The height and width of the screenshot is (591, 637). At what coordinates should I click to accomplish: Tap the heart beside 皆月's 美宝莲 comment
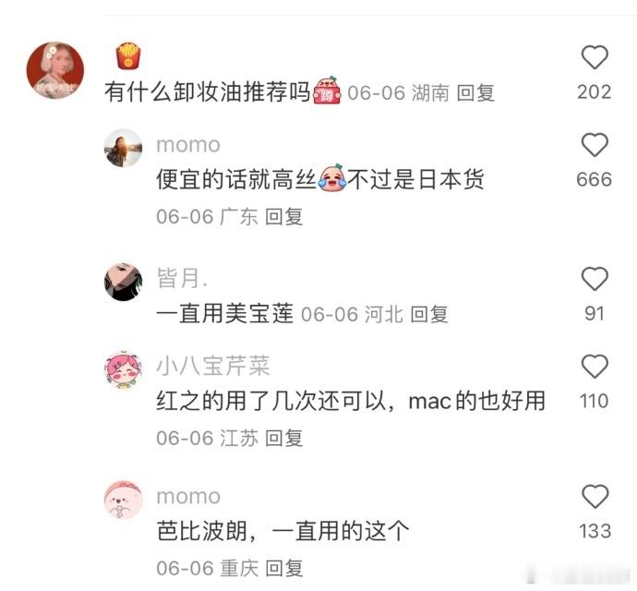(x=595, y=279)
